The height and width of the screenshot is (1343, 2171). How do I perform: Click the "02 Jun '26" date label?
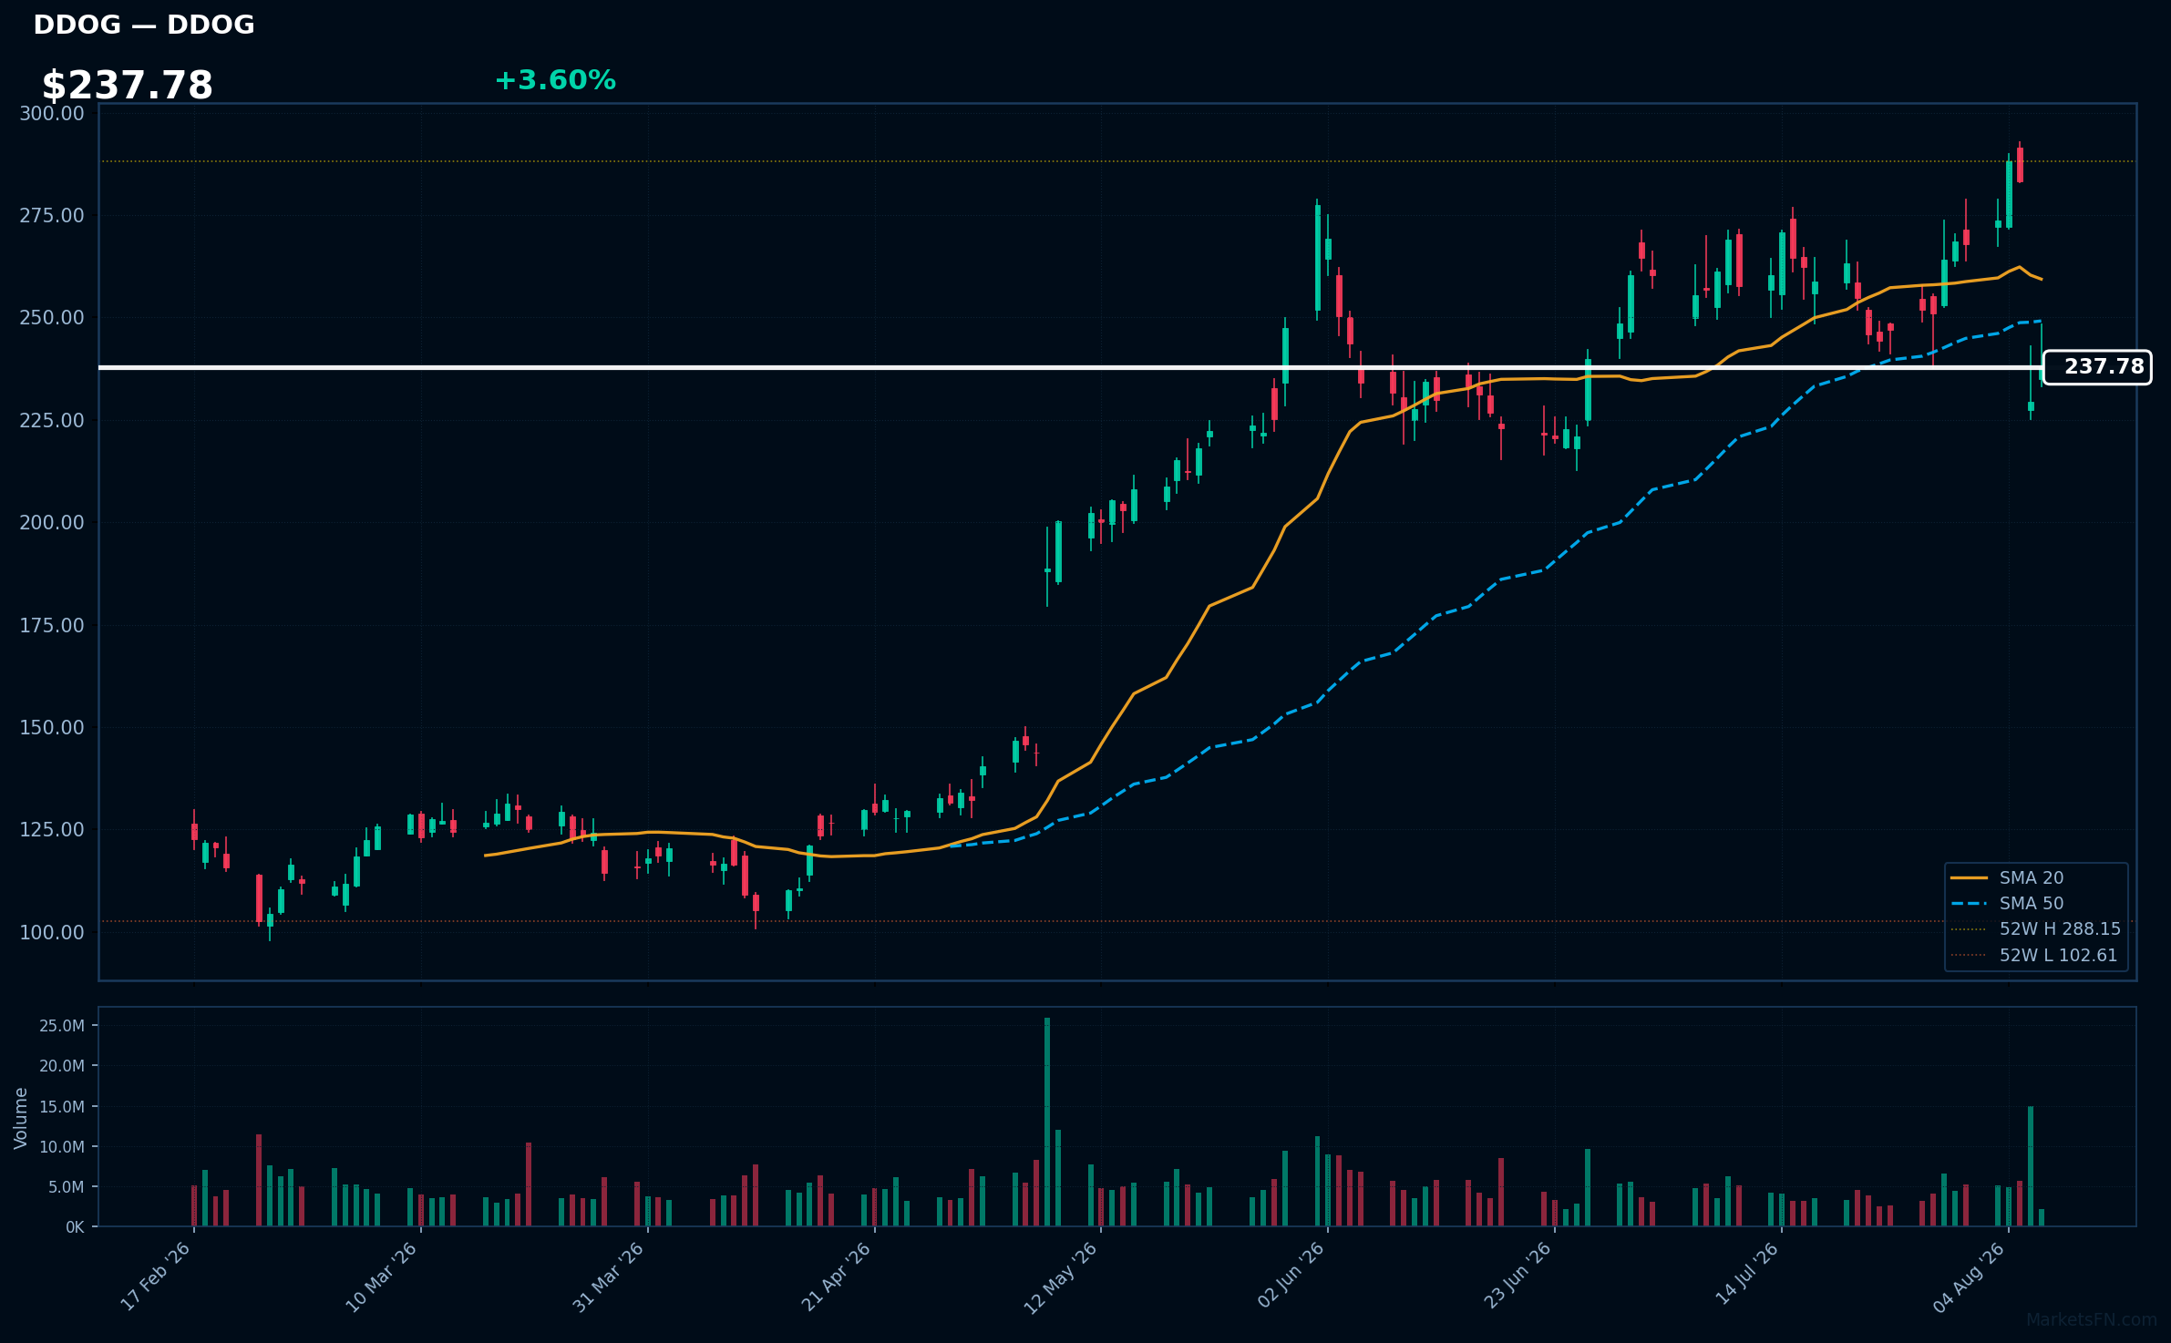coord(1291,1276)
